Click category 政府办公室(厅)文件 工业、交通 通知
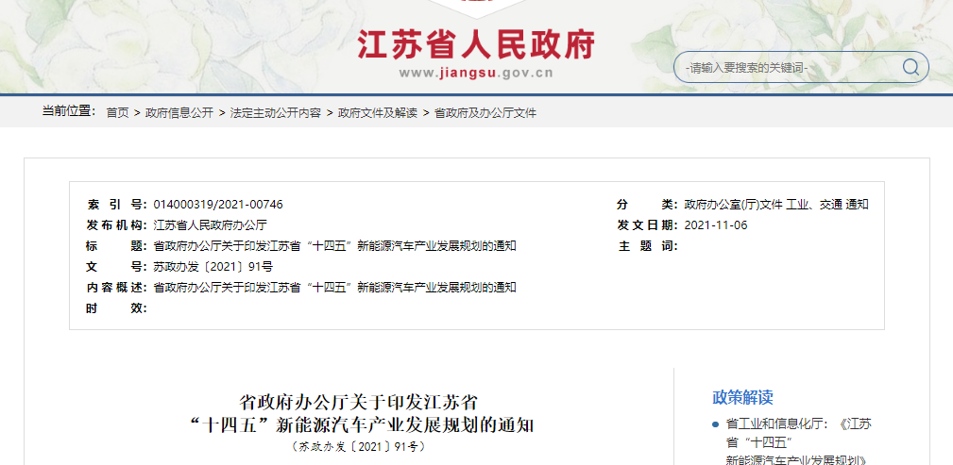Screen dimensions: 953x465 click(x=776, y=205)
